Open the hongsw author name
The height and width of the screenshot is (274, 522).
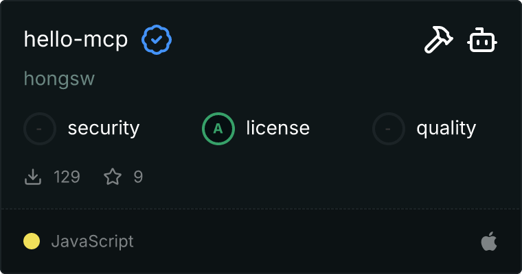click(x=59, y=79)
